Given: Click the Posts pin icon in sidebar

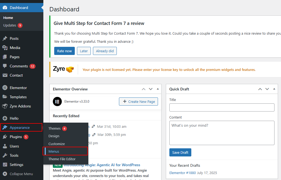Looking at the screenshot, I should point(5,38).
